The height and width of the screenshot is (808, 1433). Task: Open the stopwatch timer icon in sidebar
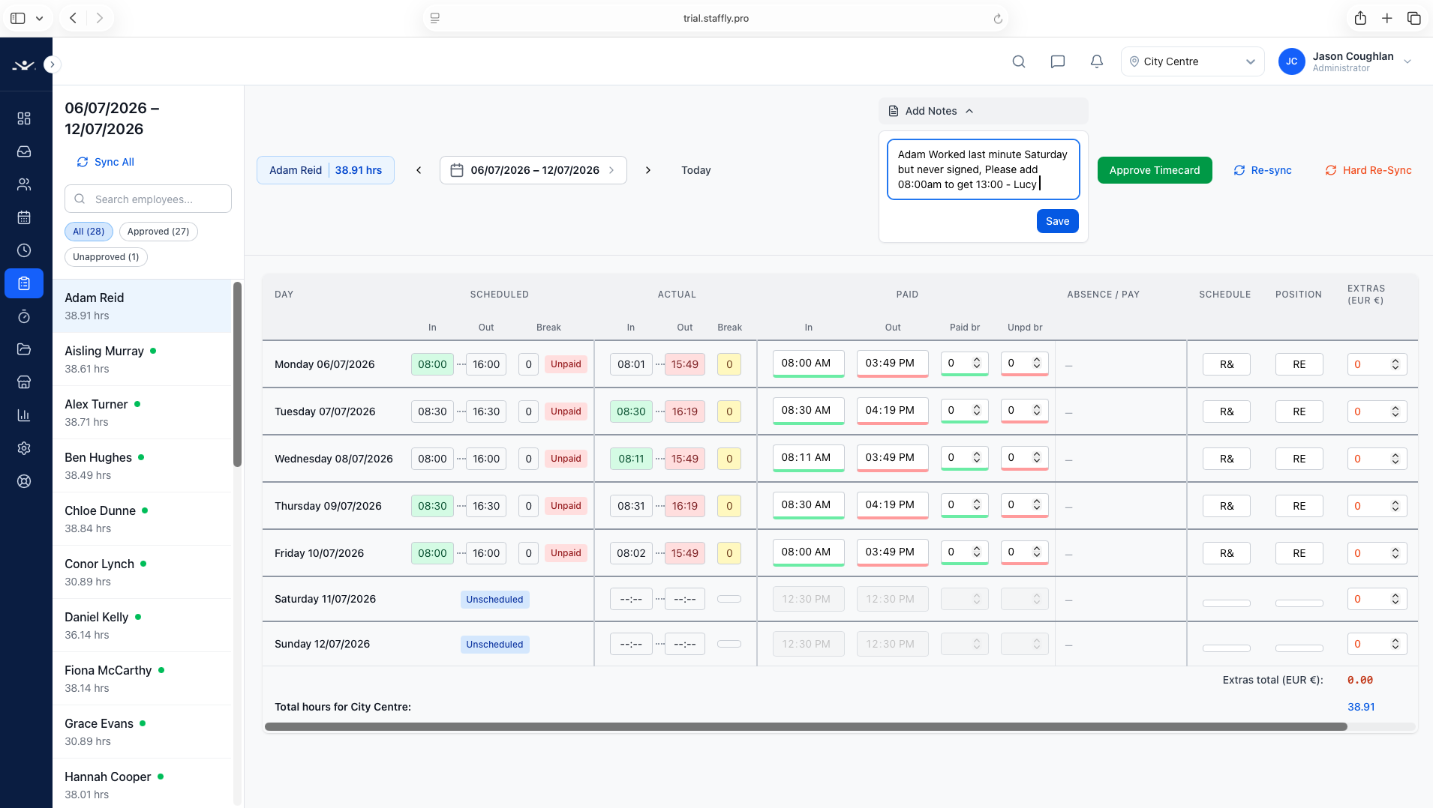coord(24,316)
